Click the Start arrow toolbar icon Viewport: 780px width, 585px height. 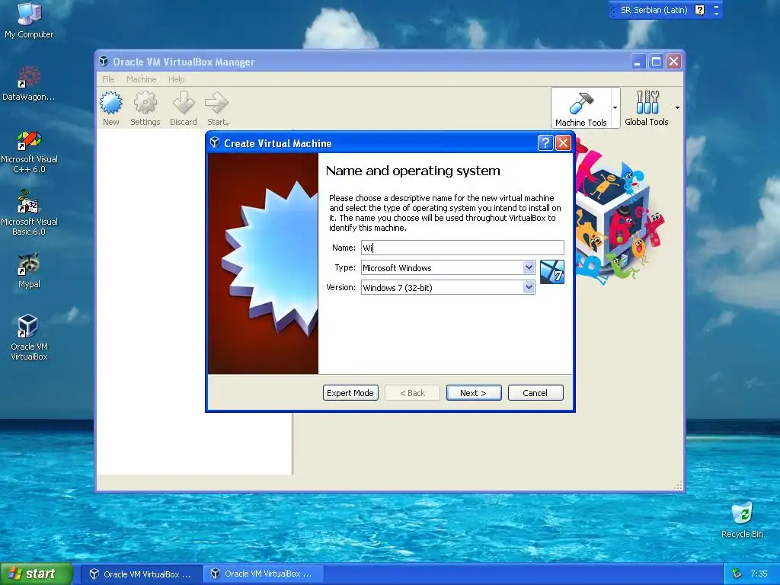tap(217, 108)
